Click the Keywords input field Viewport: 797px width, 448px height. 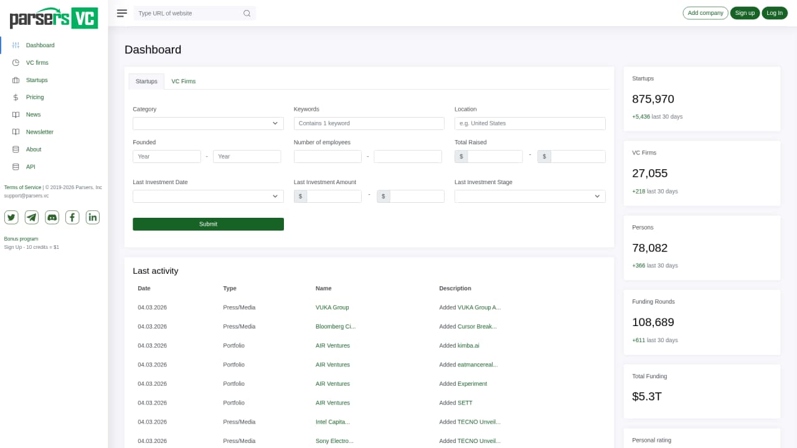[x=369, y=123]
